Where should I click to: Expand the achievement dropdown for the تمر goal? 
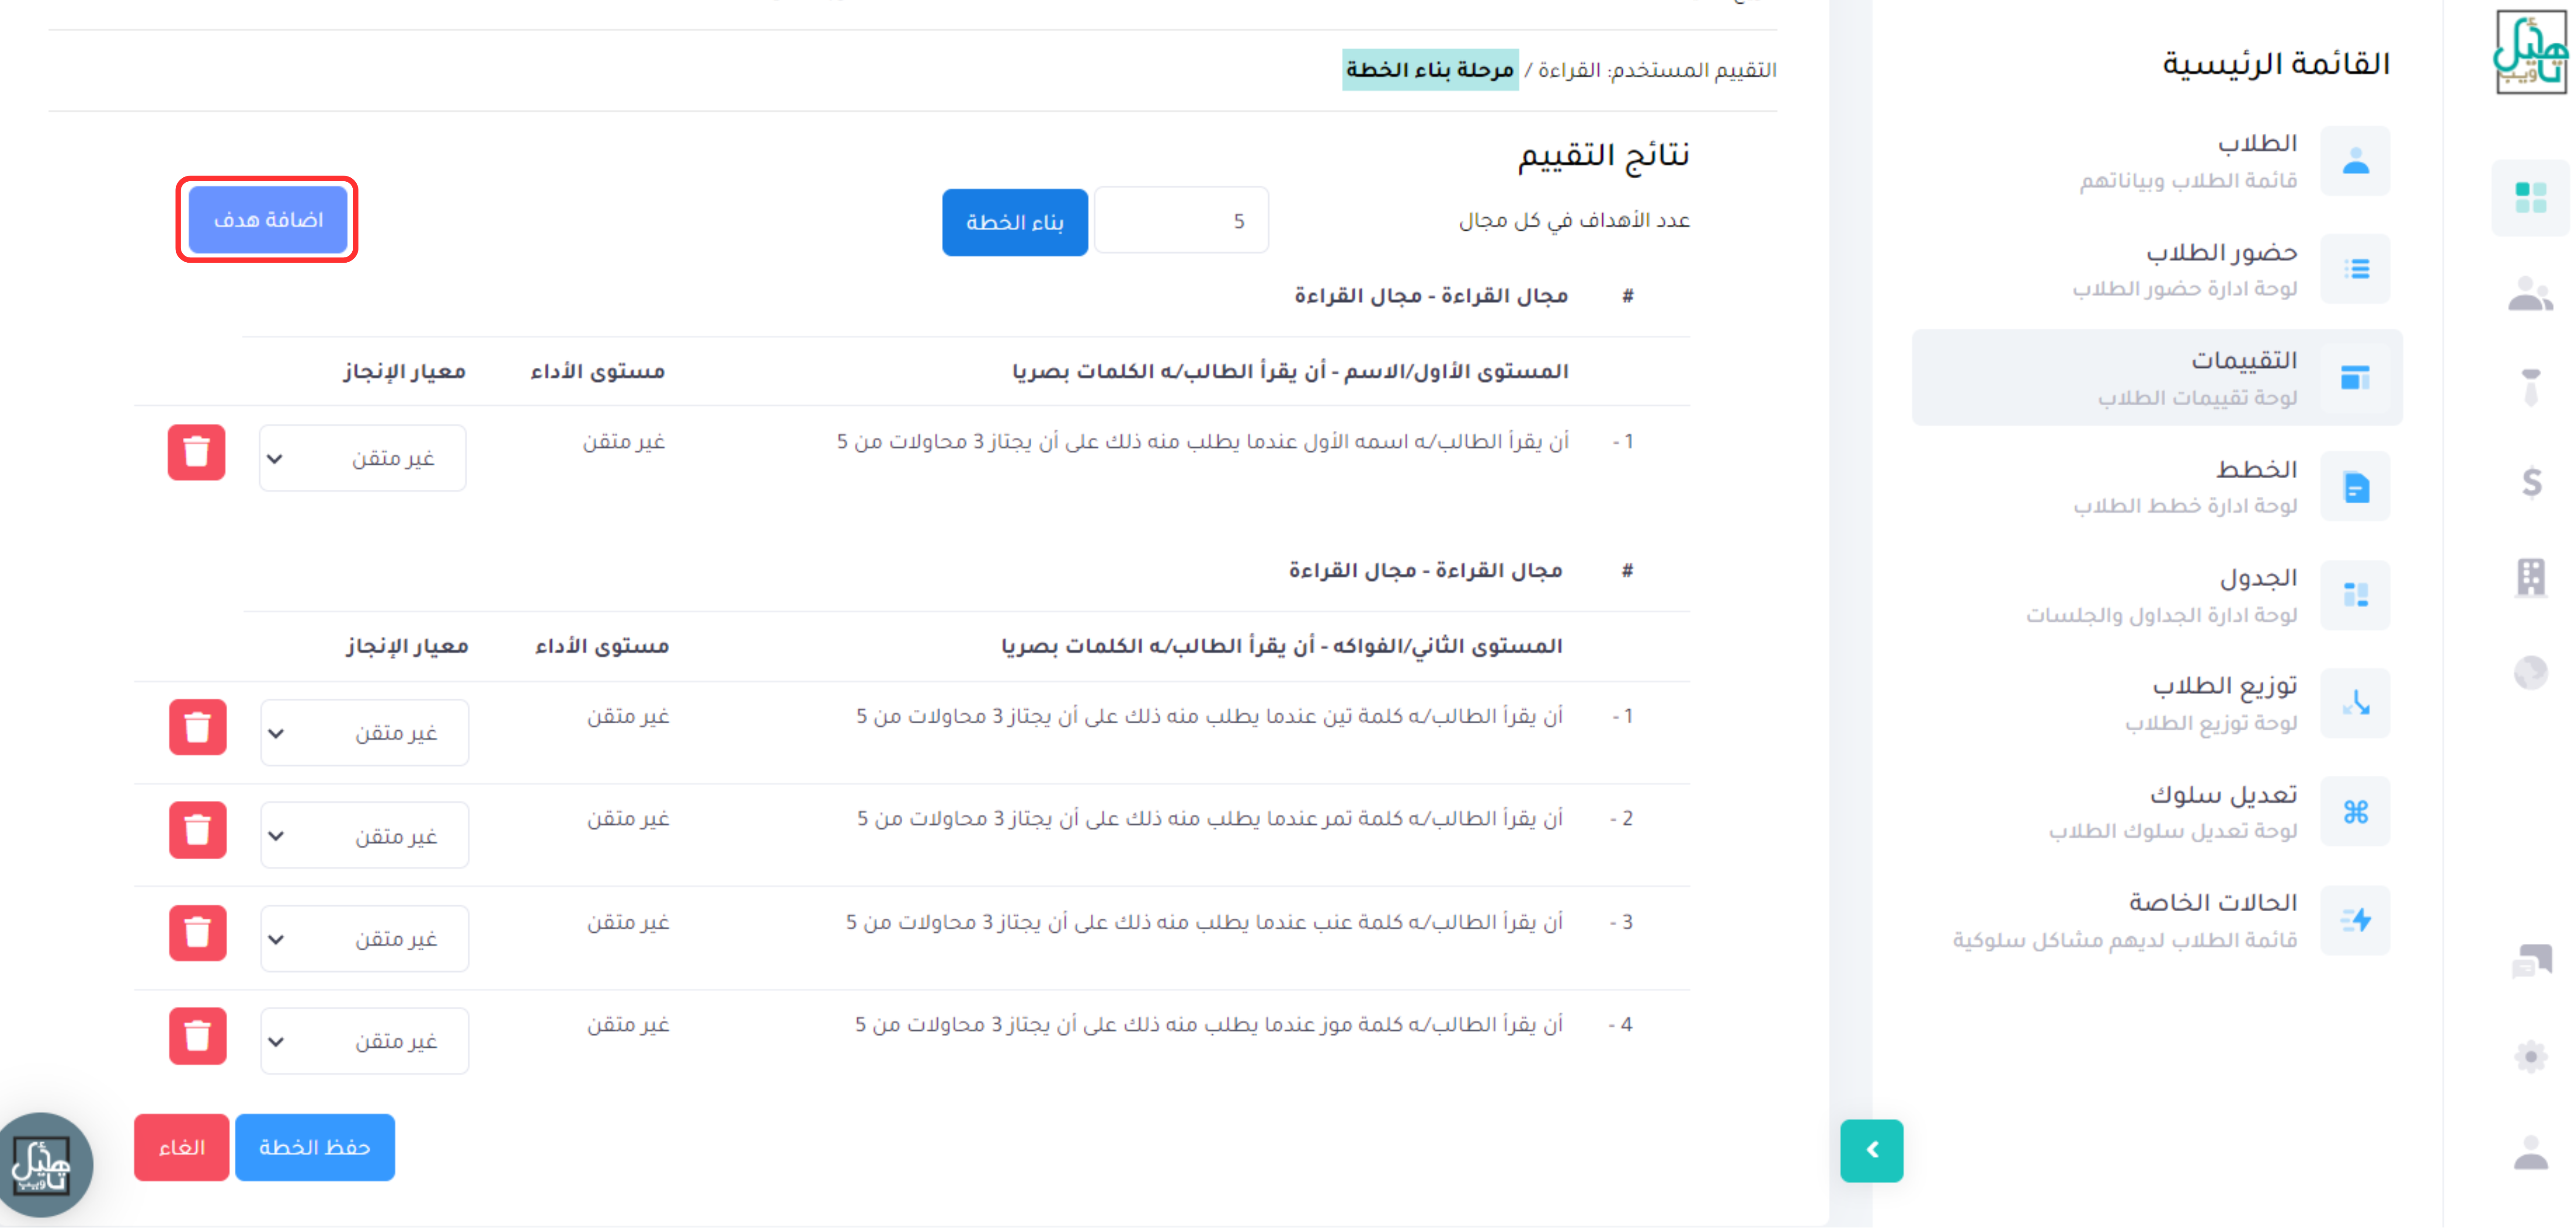point(364,836)
